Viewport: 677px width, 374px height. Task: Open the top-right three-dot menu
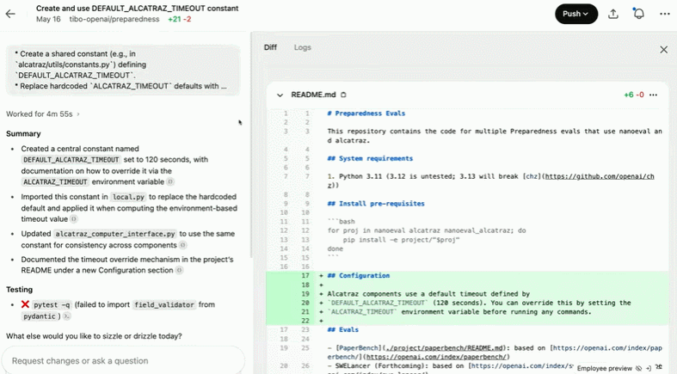click(x=664, y=14)
